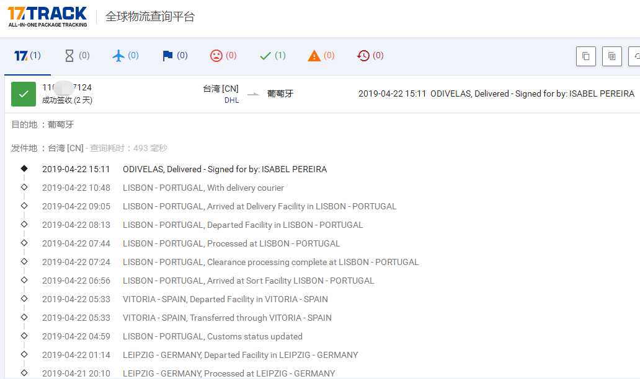
Task: Click the masked tracking number ending in 7124
Action: [x=67, y=88]
